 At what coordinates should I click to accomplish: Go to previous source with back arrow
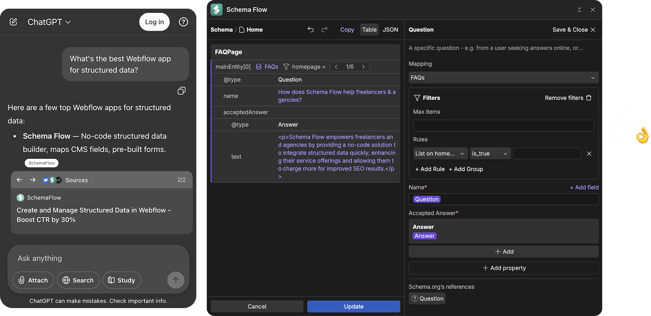[19, 180]
